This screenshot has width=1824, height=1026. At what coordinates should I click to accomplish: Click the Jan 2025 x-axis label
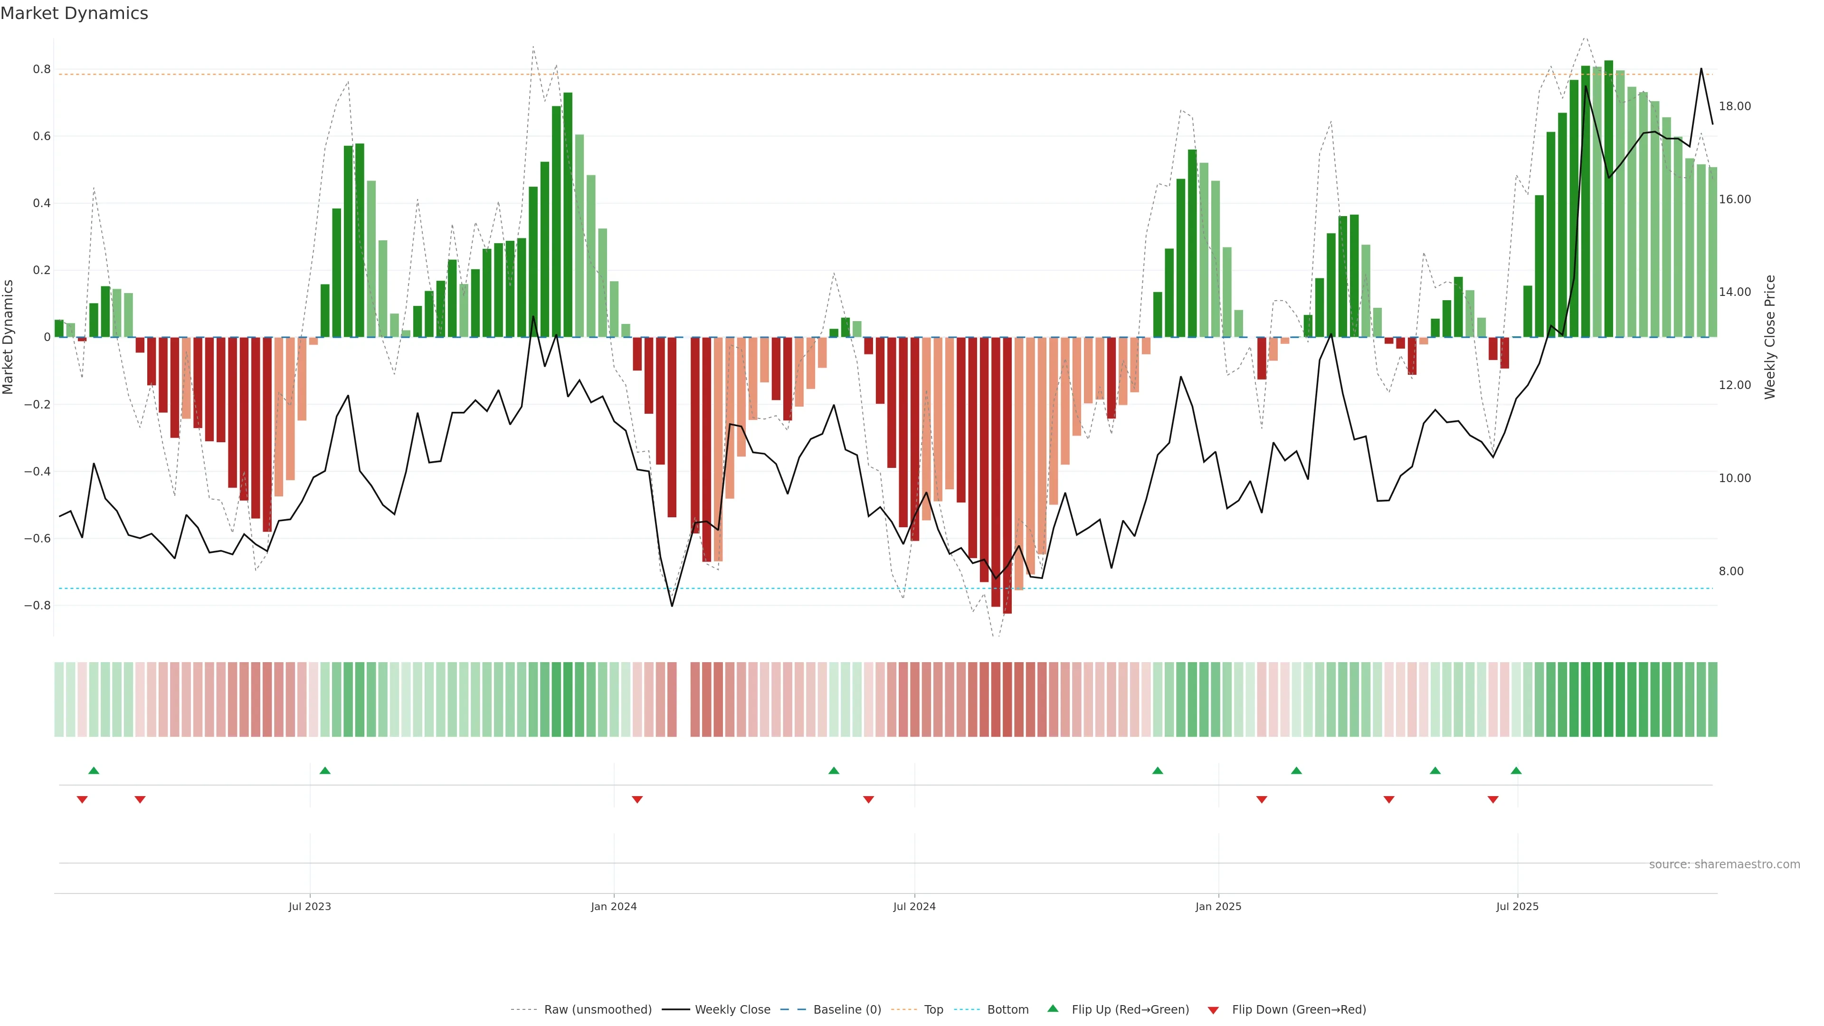click(x=1218, y=906)
